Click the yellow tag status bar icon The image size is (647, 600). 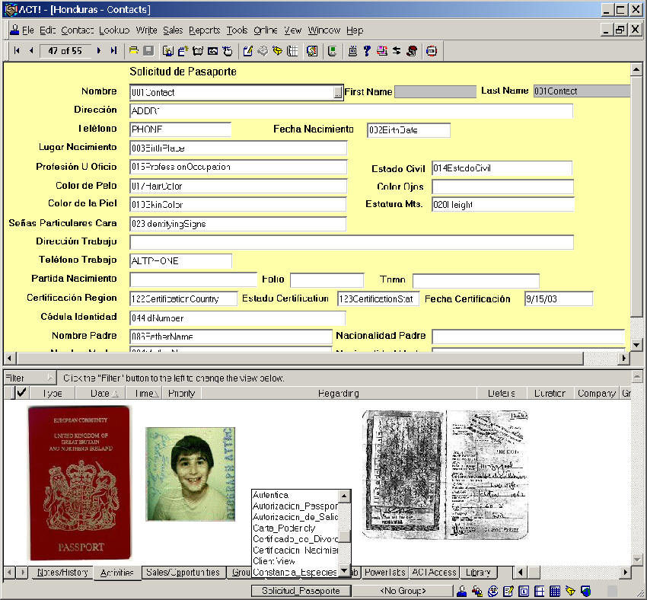pyautogui.click(x=570, y=591)
